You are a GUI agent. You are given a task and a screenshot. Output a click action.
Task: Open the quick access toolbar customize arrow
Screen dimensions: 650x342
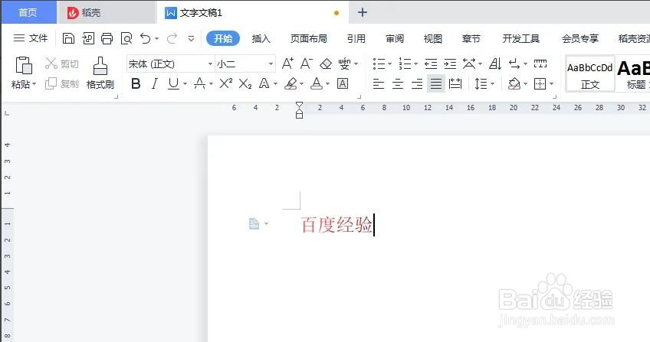pyautogui.click(x=191, y=38)
